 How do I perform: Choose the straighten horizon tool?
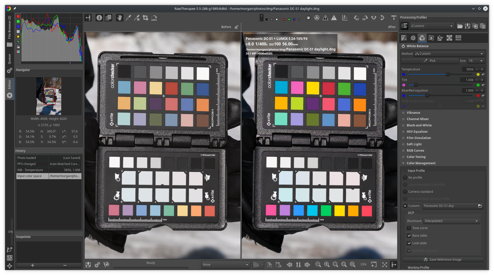(154, 18)
